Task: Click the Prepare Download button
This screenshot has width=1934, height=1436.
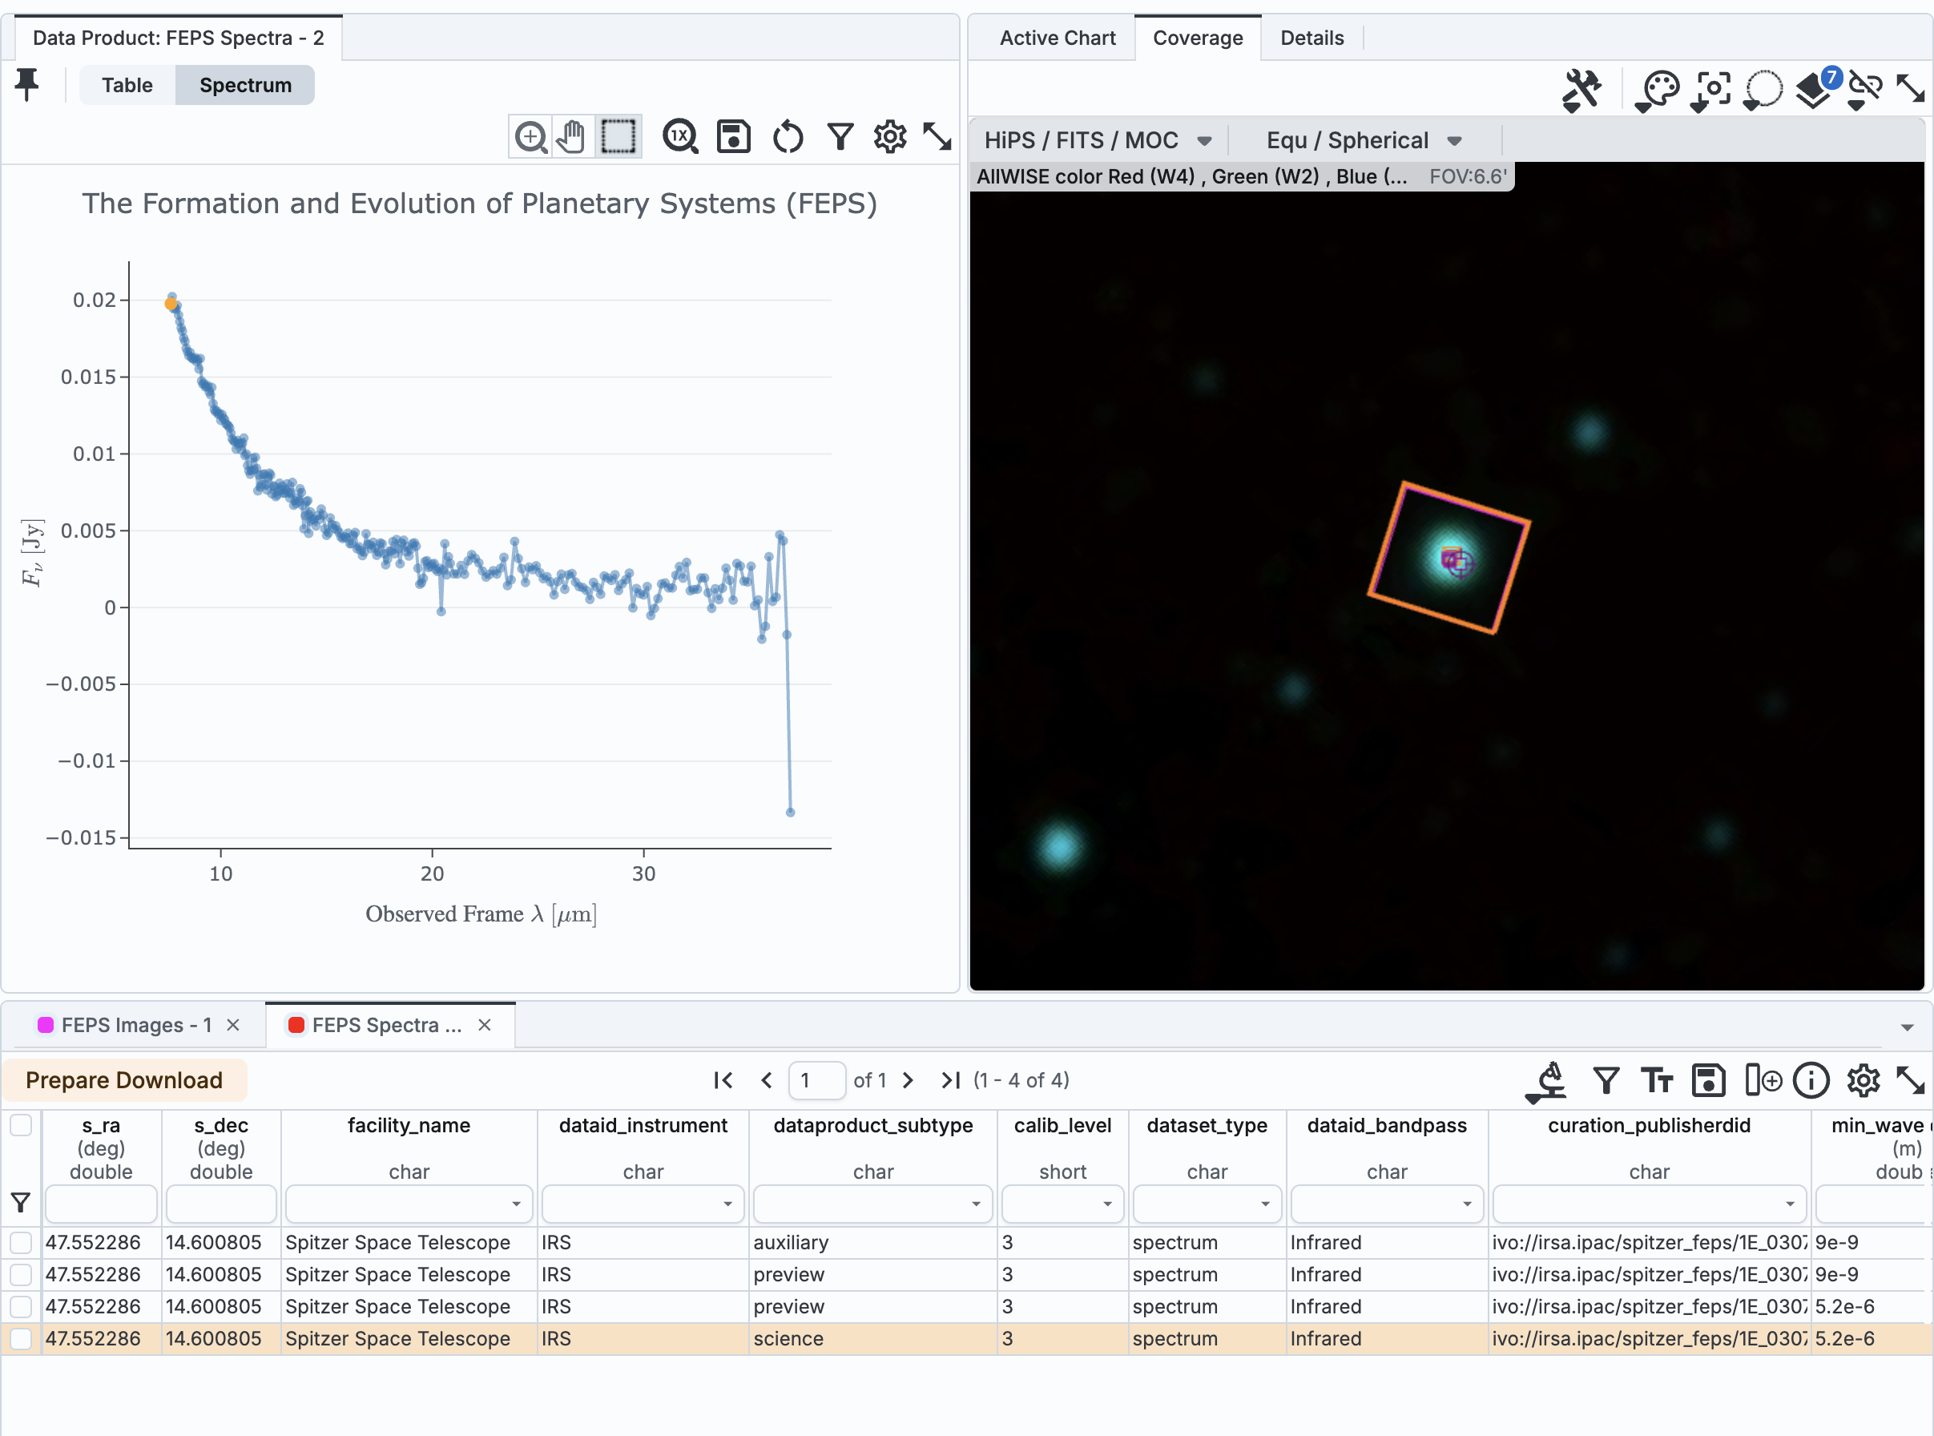Action: 124,1080
